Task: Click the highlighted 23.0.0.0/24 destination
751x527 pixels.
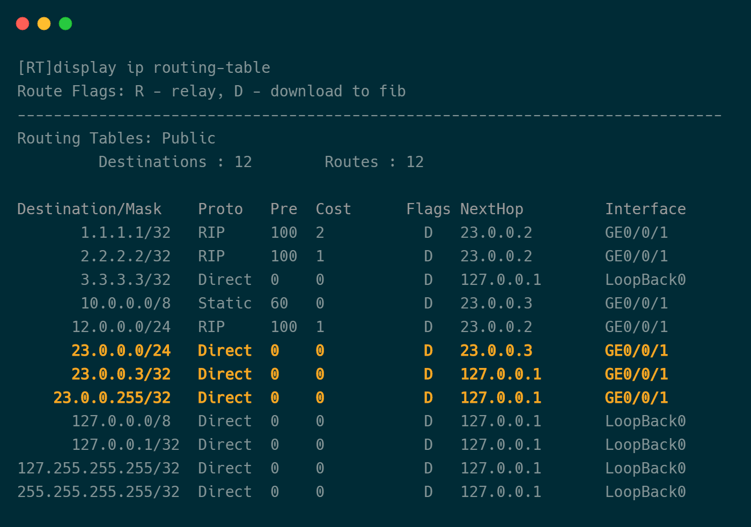Action: pyautogui.click(x=121, y=351)
